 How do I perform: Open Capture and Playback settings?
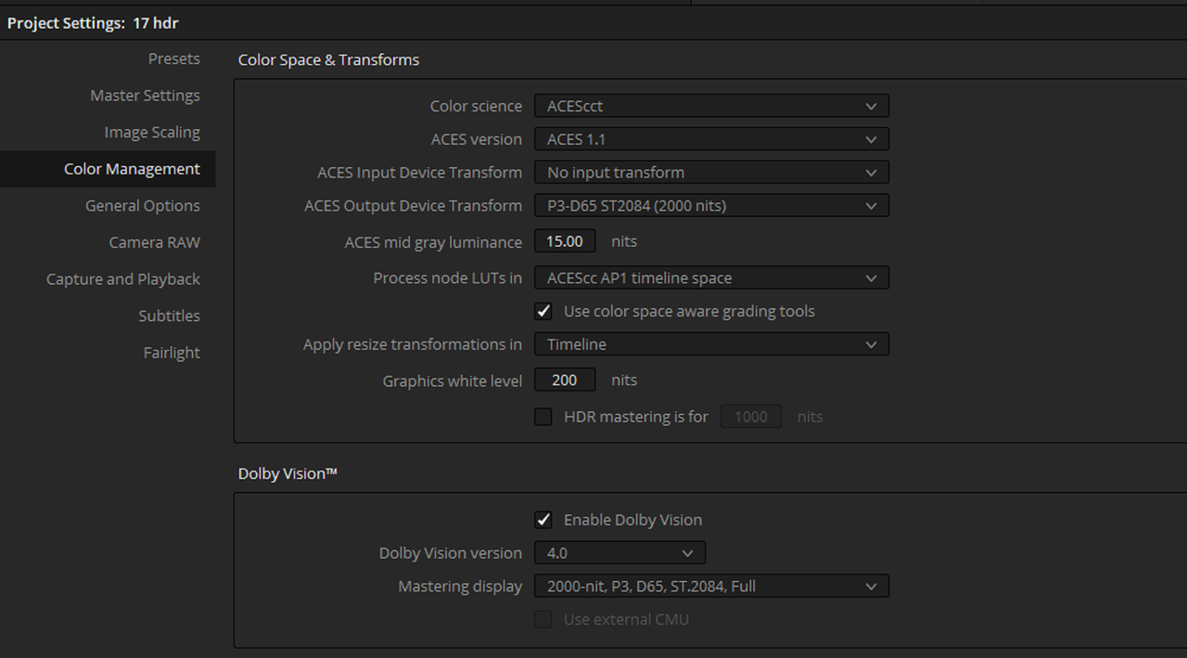pyautogui.click(x=123, y=278)
